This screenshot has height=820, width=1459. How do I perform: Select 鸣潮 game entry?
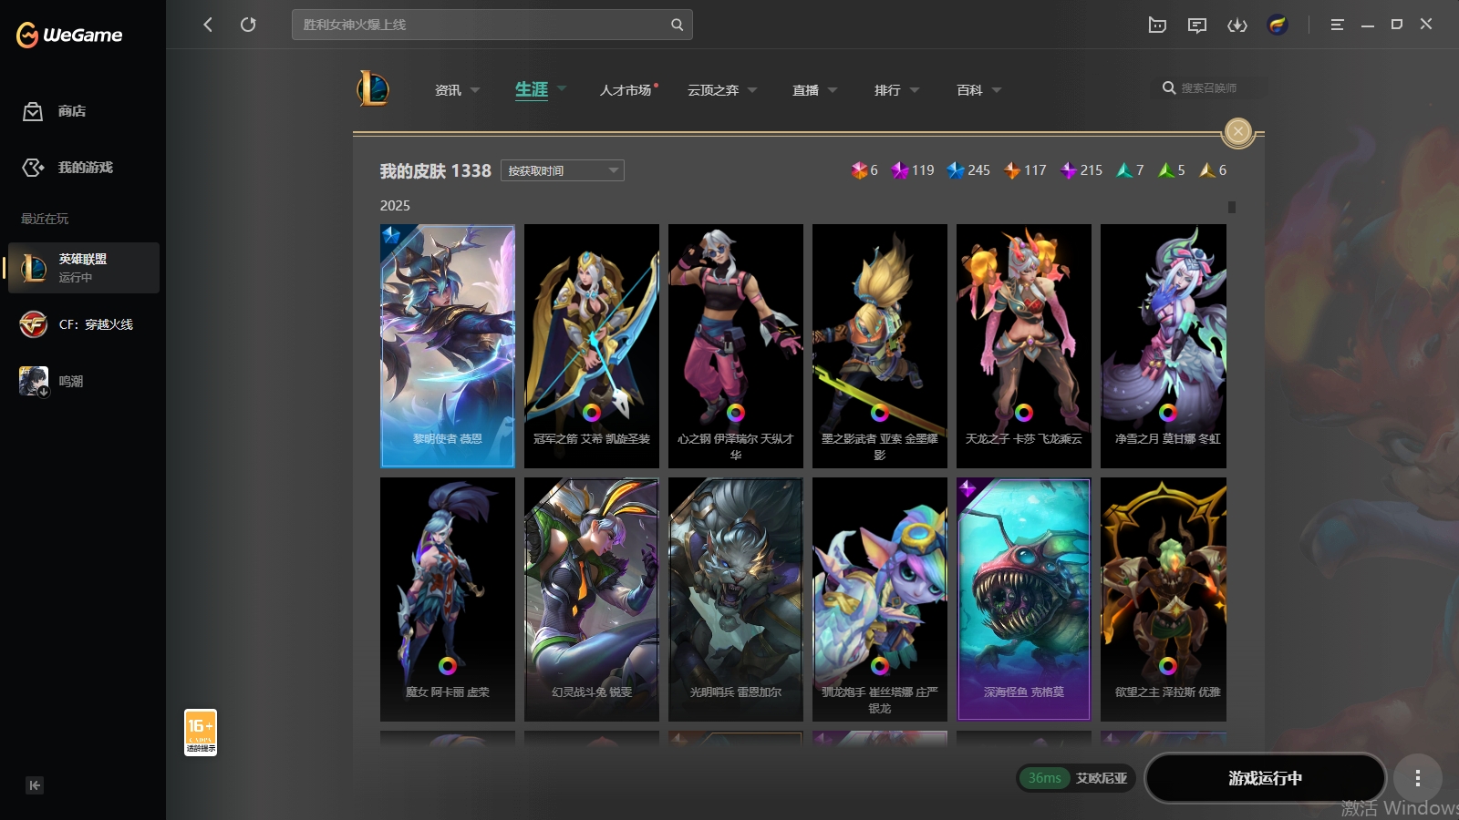tap(84, 381)
